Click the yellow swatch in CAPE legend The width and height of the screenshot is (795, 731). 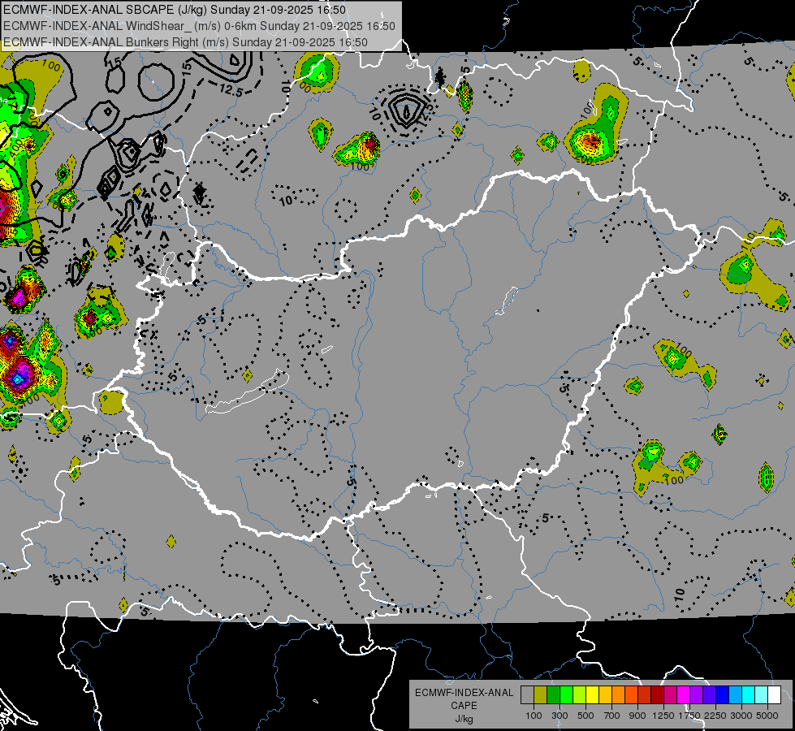click(592, 694)
